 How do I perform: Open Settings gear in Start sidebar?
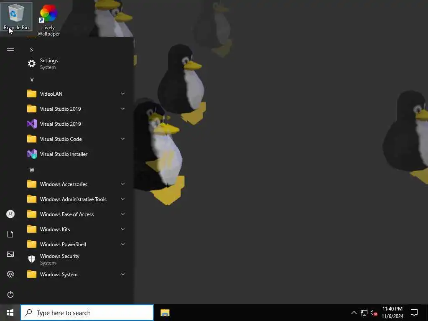(x=10, y=274)
